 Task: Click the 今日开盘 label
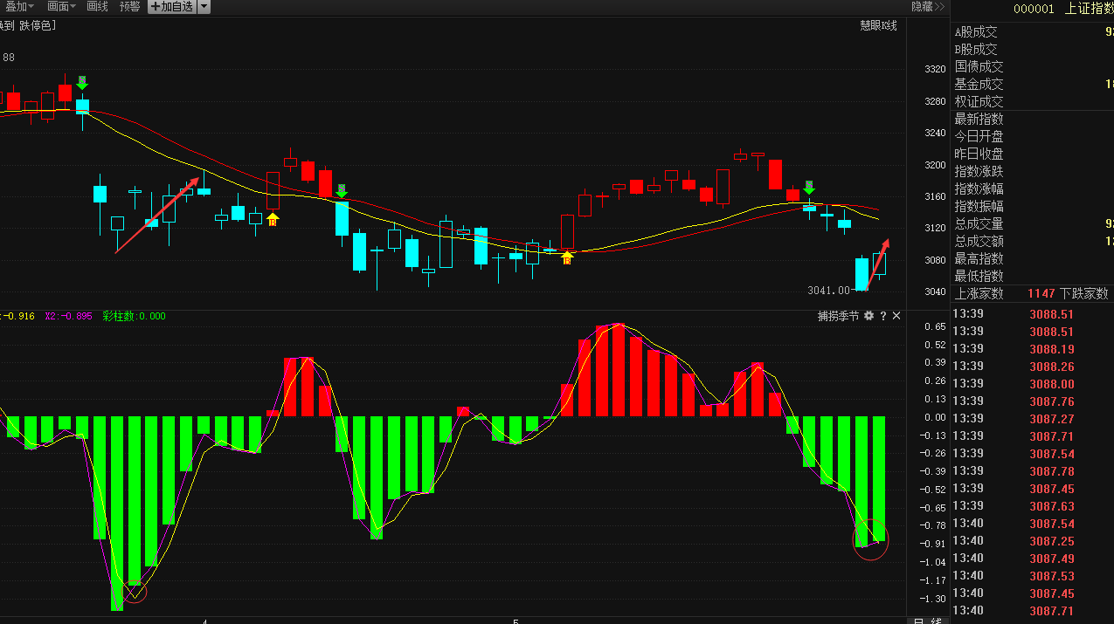979,136
